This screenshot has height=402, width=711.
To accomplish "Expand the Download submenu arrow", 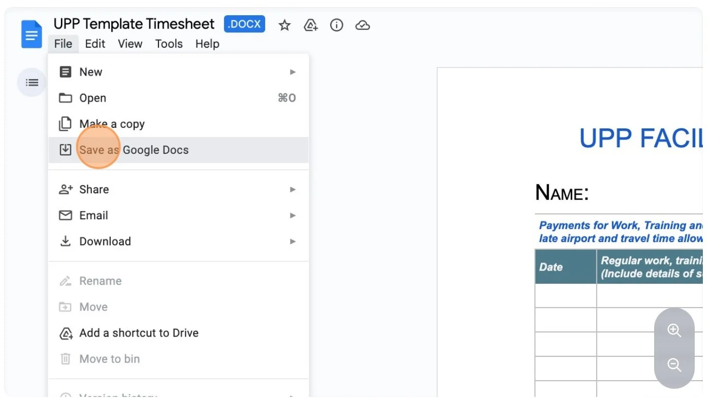I will [x=293, y=241].
